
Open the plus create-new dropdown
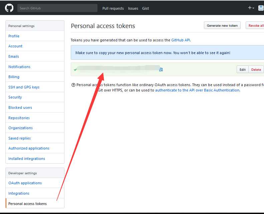tap(251, 8)
